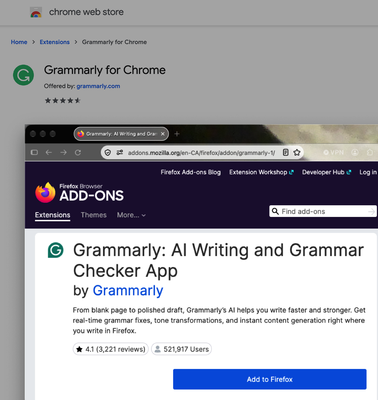Switch to the Themes section tab
Screen dimensions: 378x400
coord(93,215)
